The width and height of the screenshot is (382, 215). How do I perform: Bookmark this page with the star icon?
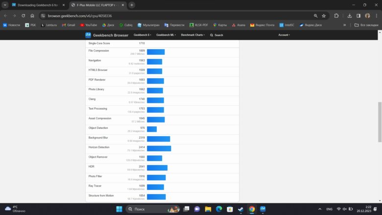coord(324,16)
